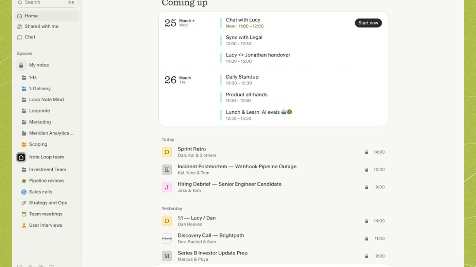This screenshot has width=476, height=267.
Task: Go to Home in the sidebar
Action: 47,16
